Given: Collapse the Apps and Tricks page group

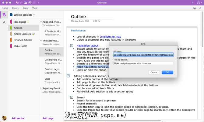Looking at the screenshot, I should pyautogui.click(x=41, y=22).
